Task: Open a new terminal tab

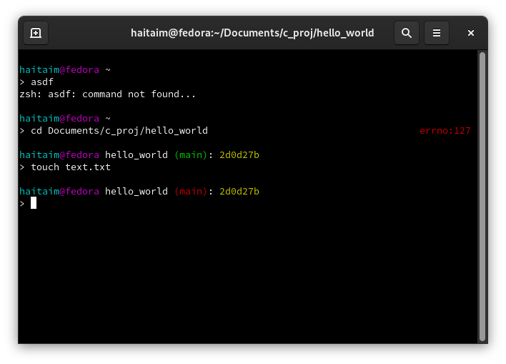Action: pos(36,33)
